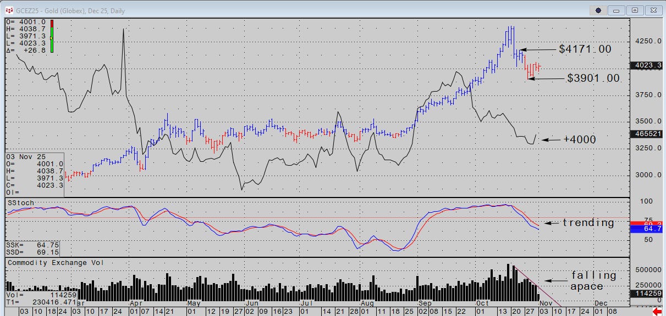666x316 pixels.
Task: Click the Sep month label on date axis
Action: (x=425, y=303)
